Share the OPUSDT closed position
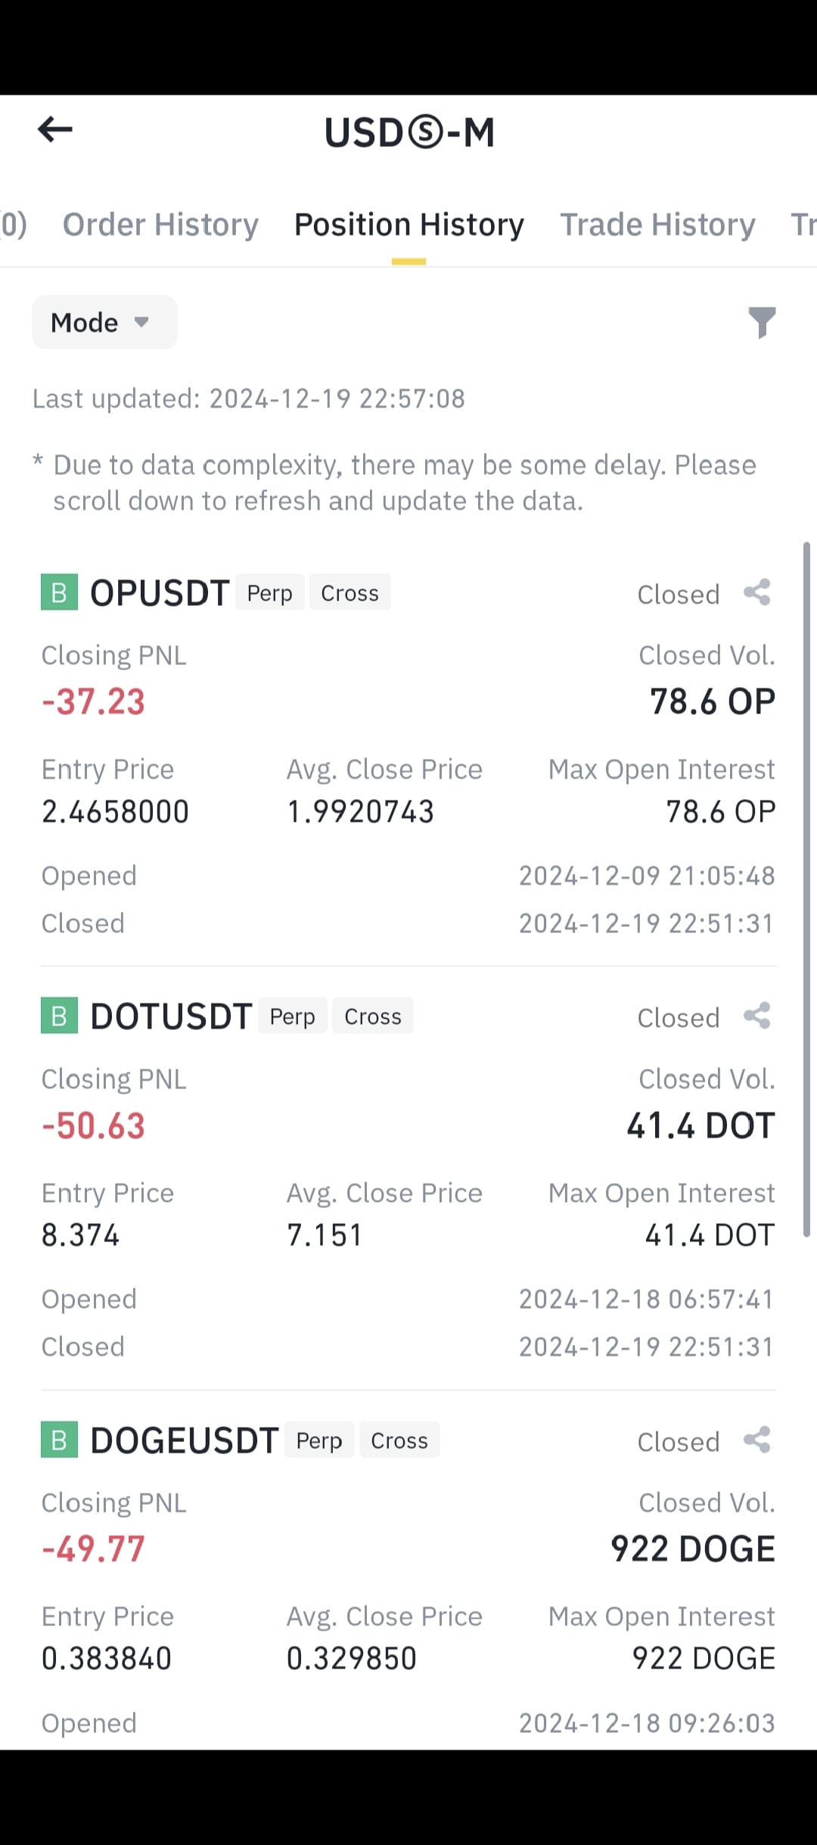This screenshot has height=1845, width=817. coord(757,593)
